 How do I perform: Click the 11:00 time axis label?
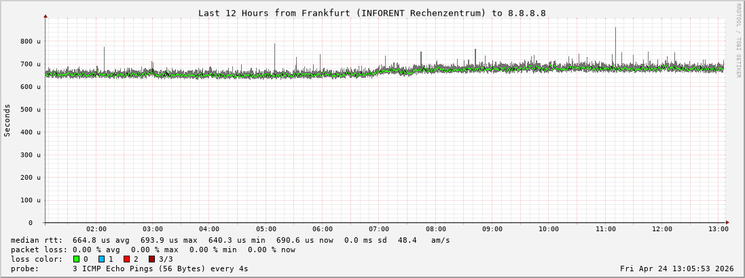coord(605,229)
